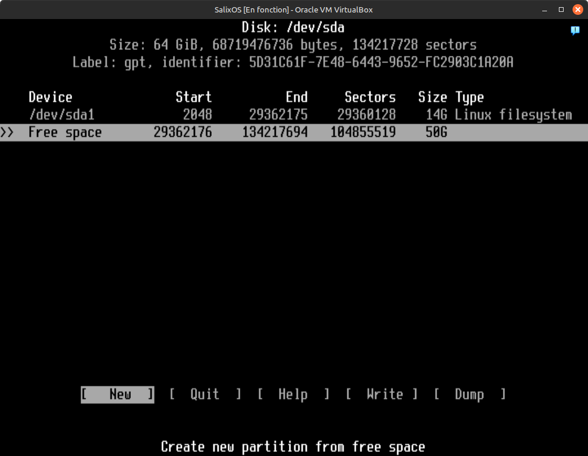Click the >> cursor marker beside Free space
Screen dimensions: 588x456
pyautogui.click(x=7, y=133)
